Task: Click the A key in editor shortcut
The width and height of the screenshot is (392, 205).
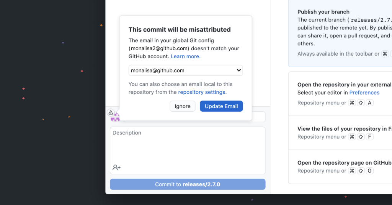Action: (x=369, y=103)
